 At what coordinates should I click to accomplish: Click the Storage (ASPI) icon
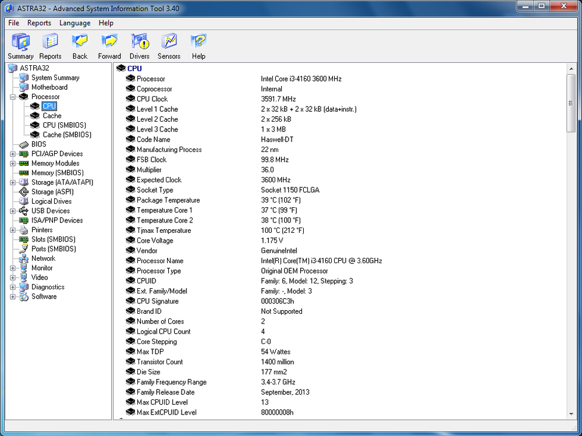coord(24,192)
